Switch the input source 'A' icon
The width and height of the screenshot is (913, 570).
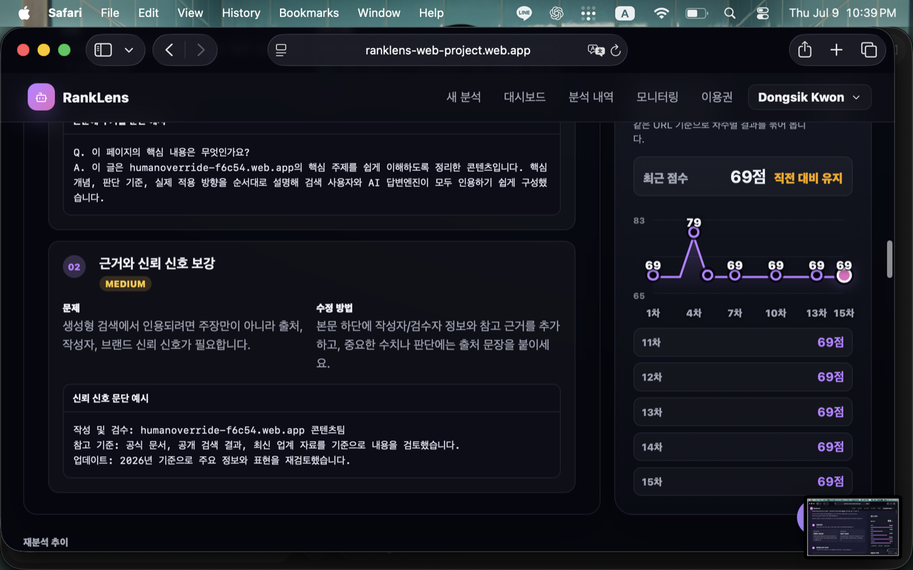pyautogui.click(x=624, y=13)
